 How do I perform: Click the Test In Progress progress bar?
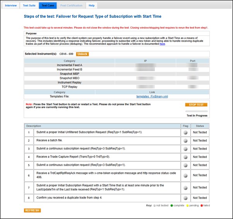[196, 111]
